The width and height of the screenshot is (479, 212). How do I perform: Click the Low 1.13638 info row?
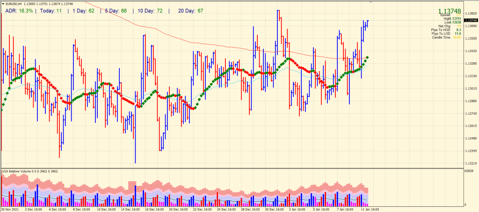point(453,22)
